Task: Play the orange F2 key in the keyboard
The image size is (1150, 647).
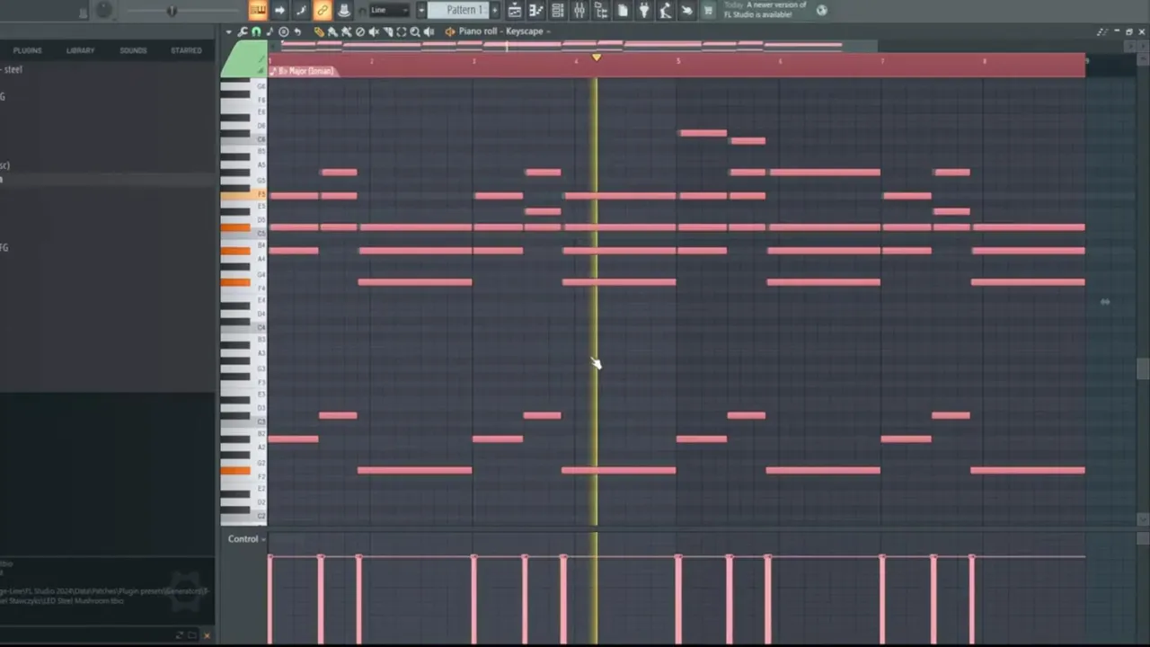Action: [235, 470]
